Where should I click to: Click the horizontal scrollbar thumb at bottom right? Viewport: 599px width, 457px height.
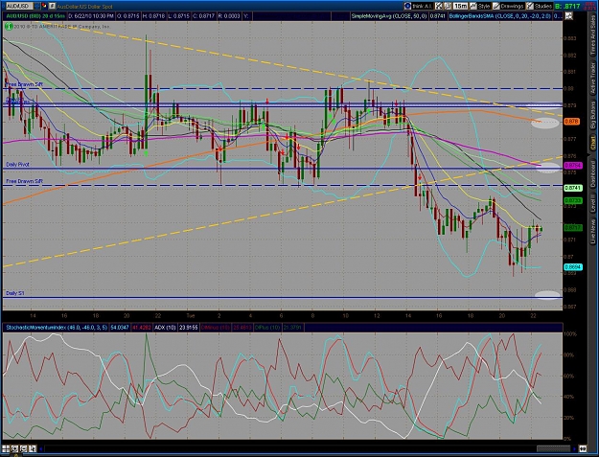coord(553,448)
